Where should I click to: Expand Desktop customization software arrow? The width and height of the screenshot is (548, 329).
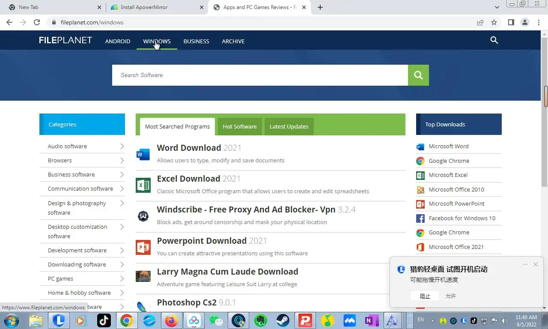click(122, 227)
